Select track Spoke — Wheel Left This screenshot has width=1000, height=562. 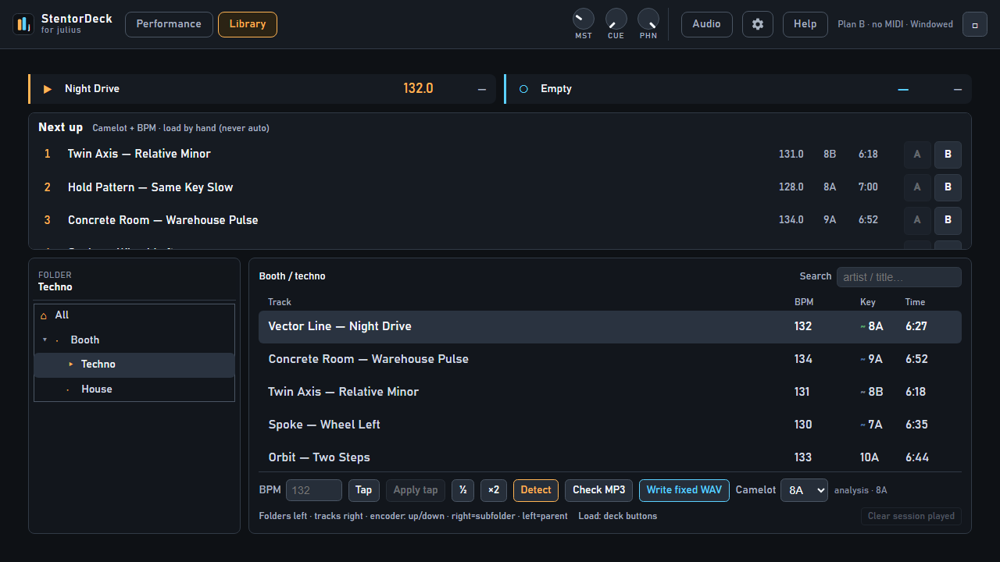pyautogui.click(x=610, y=425)
